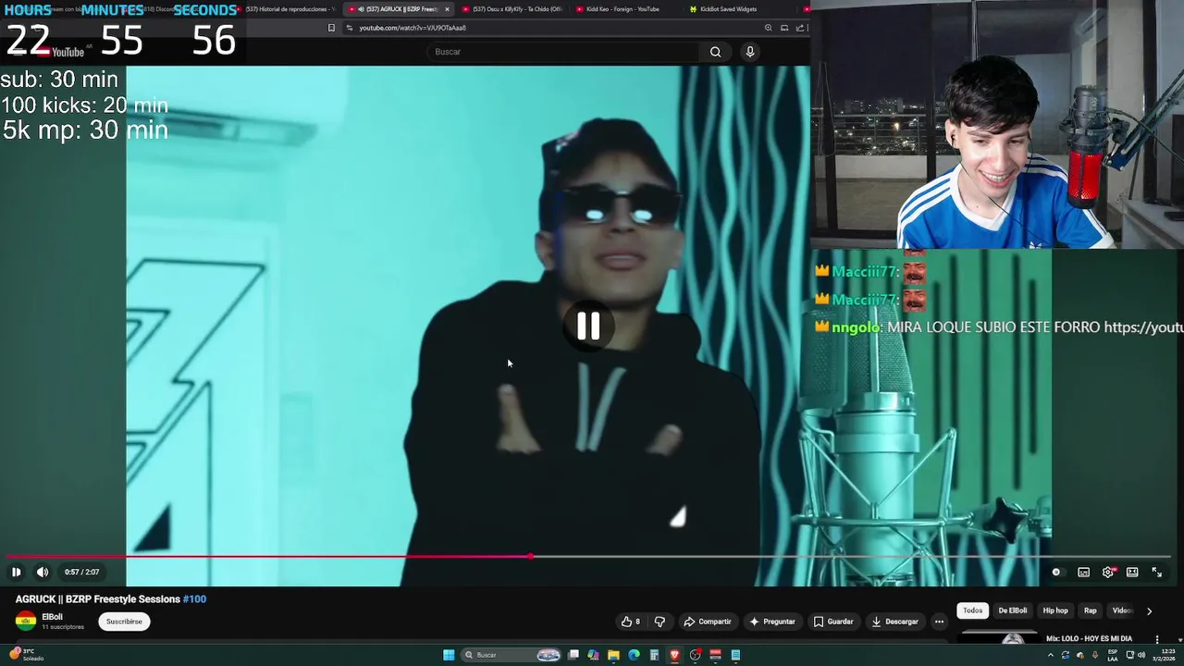
Task: Open File Explorer from taskbar
Action: tap(613, 655)
